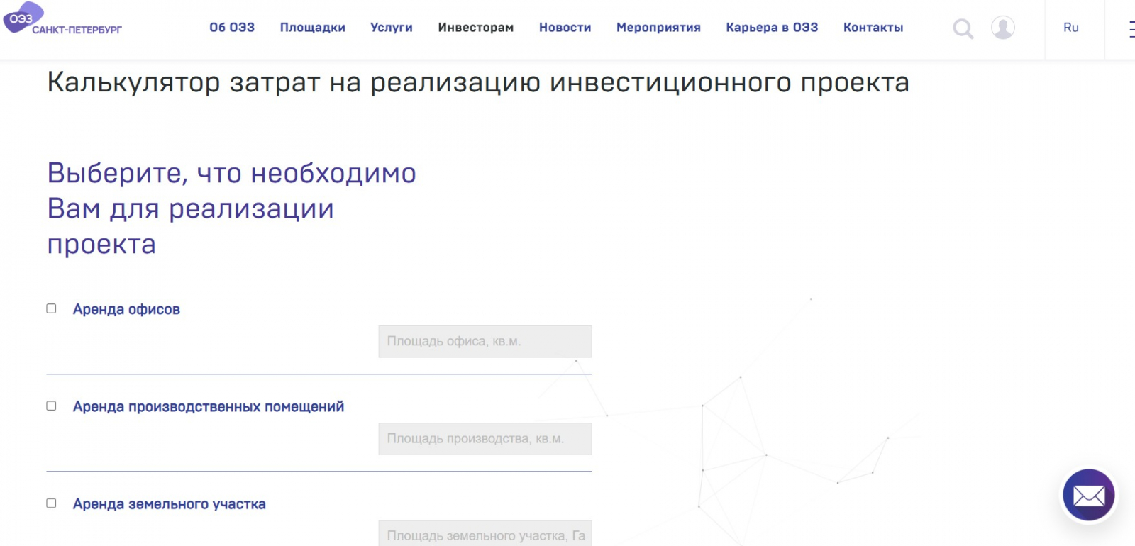
Task: Select the Аренда офисов label text
Action: click(126, 309)
